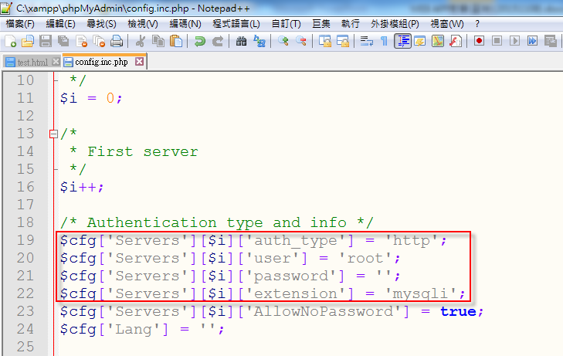Screen dimensions: 563x356
Task: Click the Document map icon
Action: (x=438, y=41)
